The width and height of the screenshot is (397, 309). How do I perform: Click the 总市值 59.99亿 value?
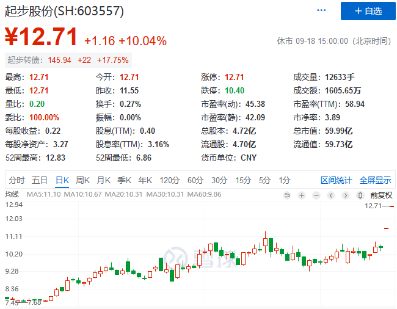[x=339, y=131]
